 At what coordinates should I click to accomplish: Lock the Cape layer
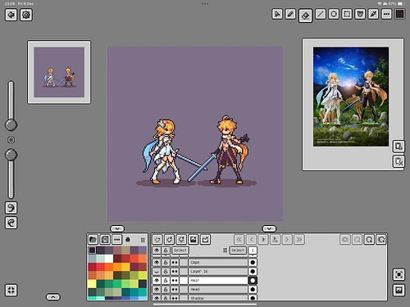point(166,262)
